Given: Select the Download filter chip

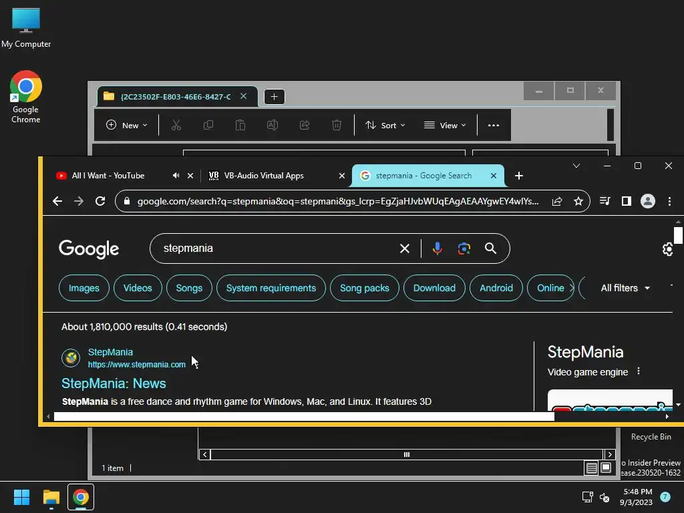Looking at the screenshot, I should tap(434, 288).
